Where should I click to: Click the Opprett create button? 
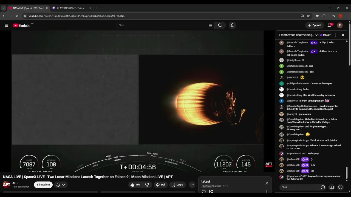[315, 25]
